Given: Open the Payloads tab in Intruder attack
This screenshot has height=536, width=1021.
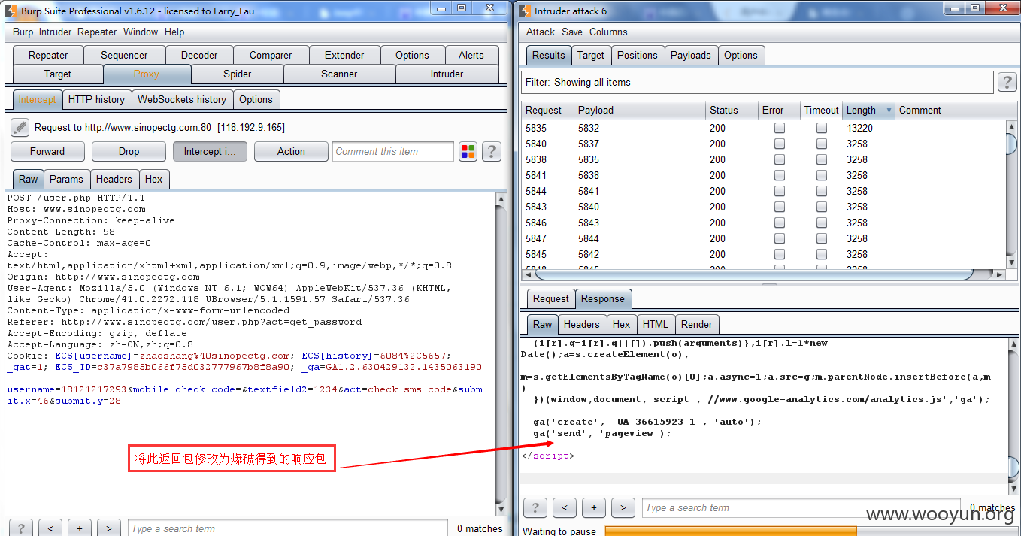Looking at the screenshot, I should [x=690, y=55].
